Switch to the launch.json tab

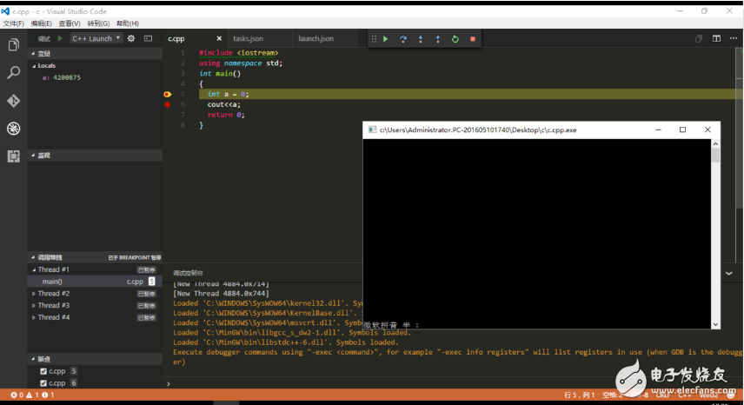(x=316, y=38)
